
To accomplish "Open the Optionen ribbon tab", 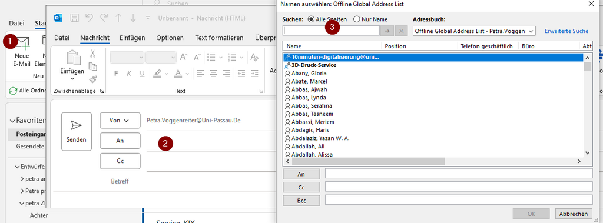I will [x=170, y=38].
